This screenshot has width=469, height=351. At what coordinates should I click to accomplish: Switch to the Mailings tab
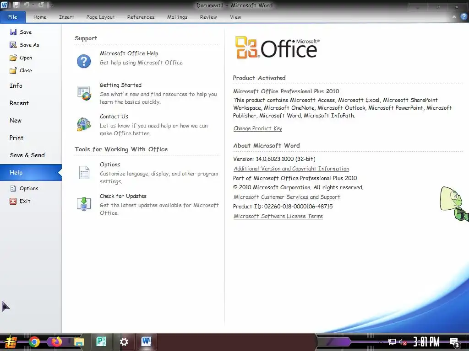[177, 17]
